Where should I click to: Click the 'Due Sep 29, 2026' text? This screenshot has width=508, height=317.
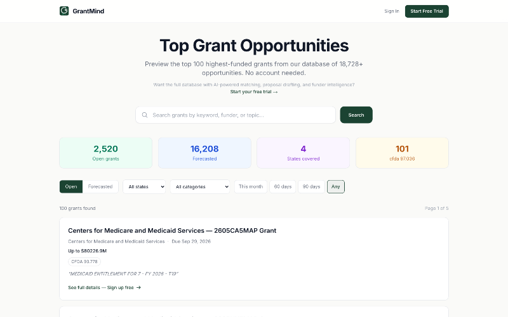point(191,242)
